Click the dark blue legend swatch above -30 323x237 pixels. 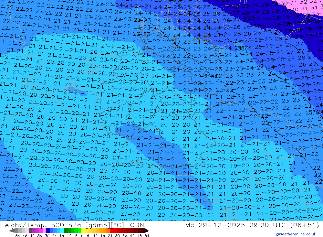48,231
